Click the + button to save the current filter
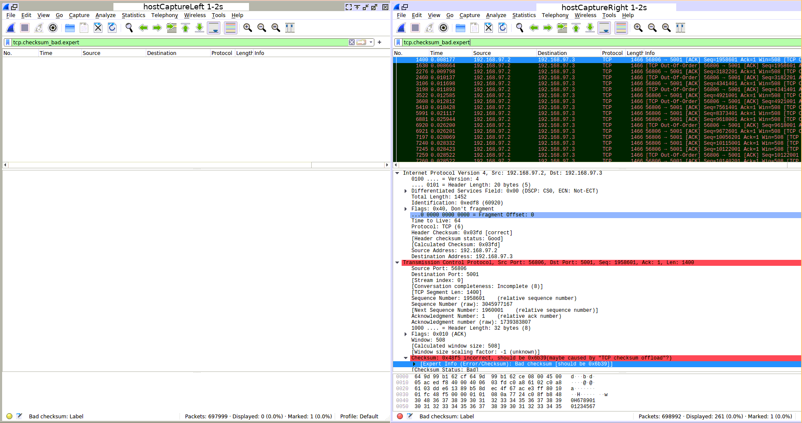 click(x=379, y=42)
